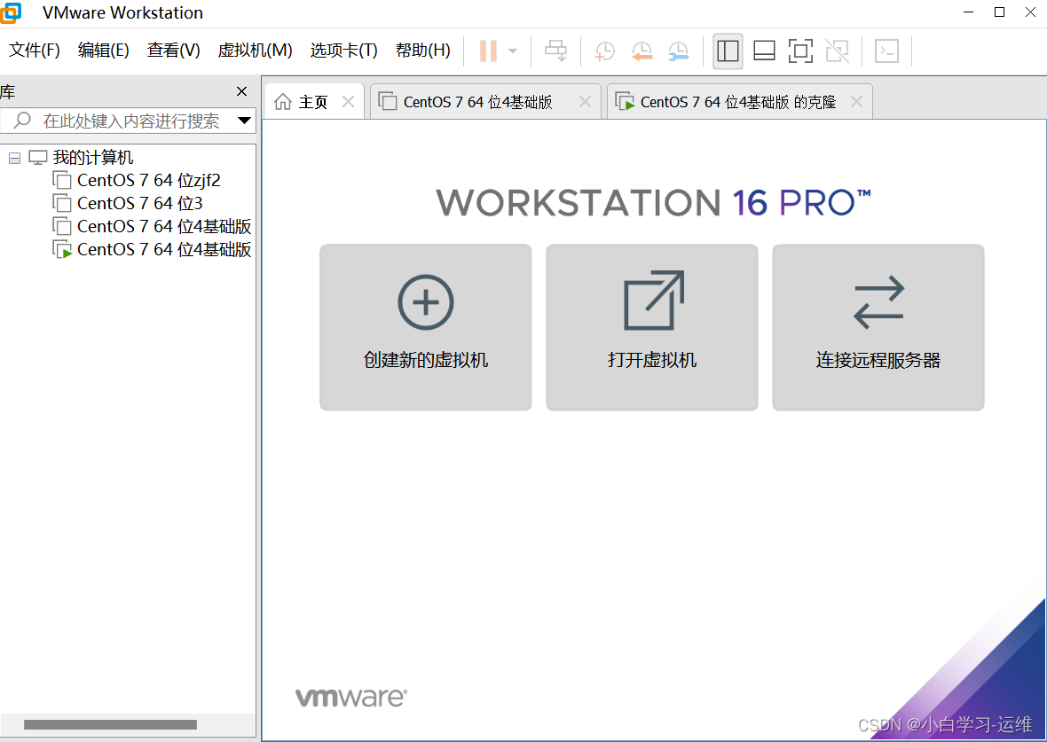Minimize the VMware Workstation window
The height and width of the screenshot is (742, 1047).
point(969,12)
